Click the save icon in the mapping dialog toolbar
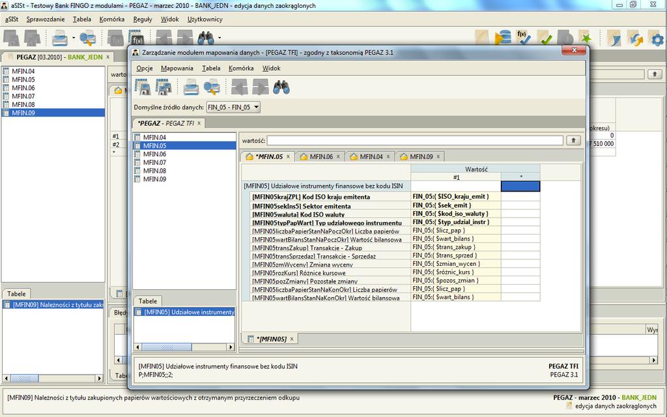The width and height of the screenshot is (667, 417). pos(143,87)
